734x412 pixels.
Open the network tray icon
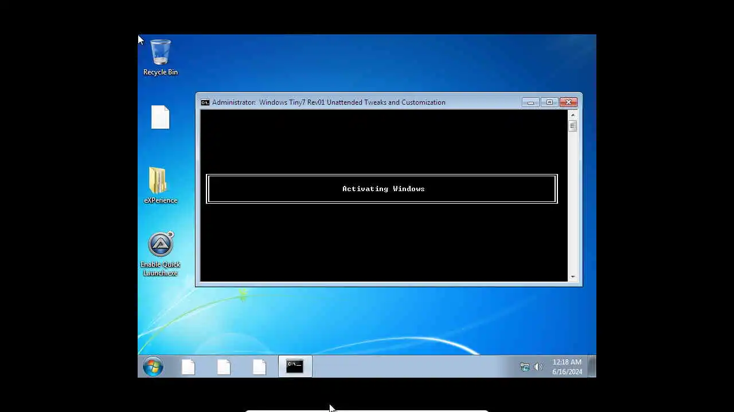[x=525, y=367]
